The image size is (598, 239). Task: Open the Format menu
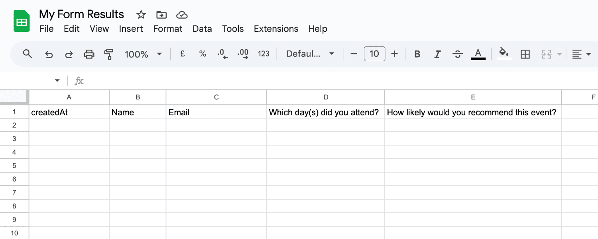168,29
